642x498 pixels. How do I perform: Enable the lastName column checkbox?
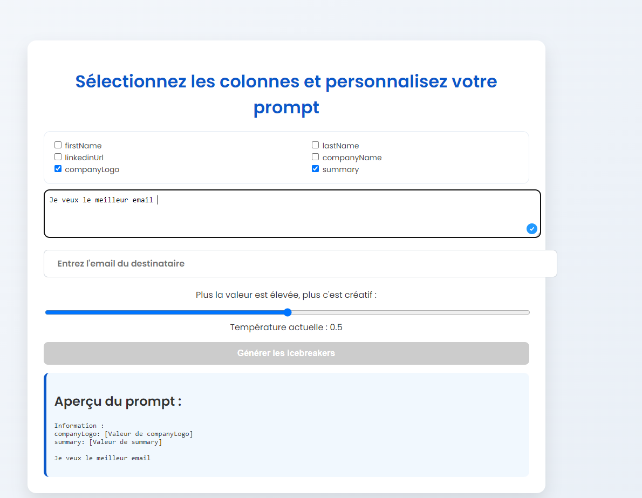click(x=315, y=145)
